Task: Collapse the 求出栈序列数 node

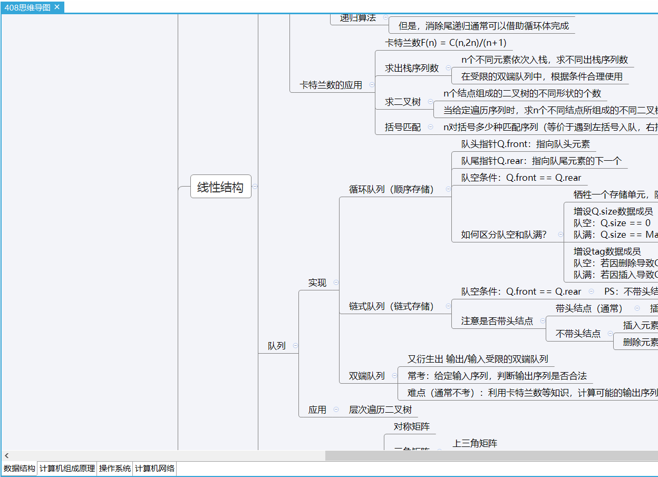Action: 448,68
